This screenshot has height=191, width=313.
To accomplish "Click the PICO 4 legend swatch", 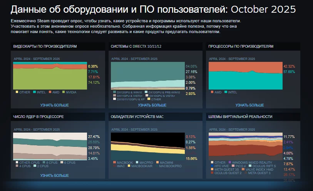I will [x=233, y=166].
